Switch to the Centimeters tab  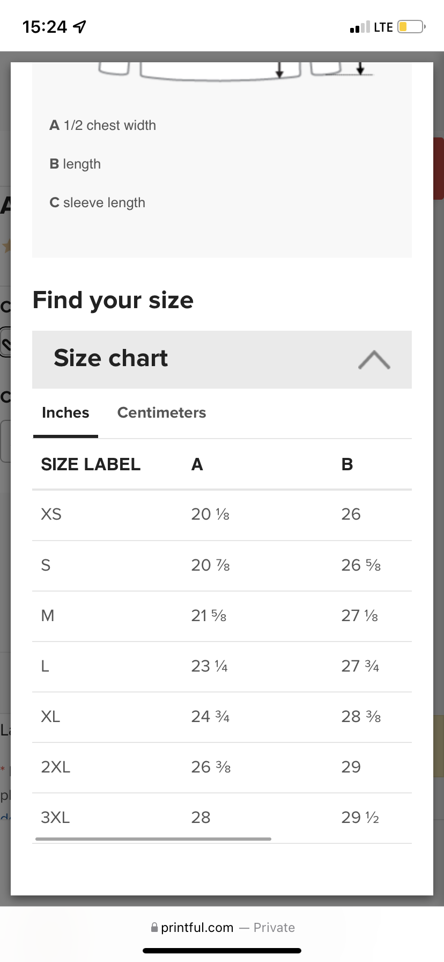pos(161,412)
